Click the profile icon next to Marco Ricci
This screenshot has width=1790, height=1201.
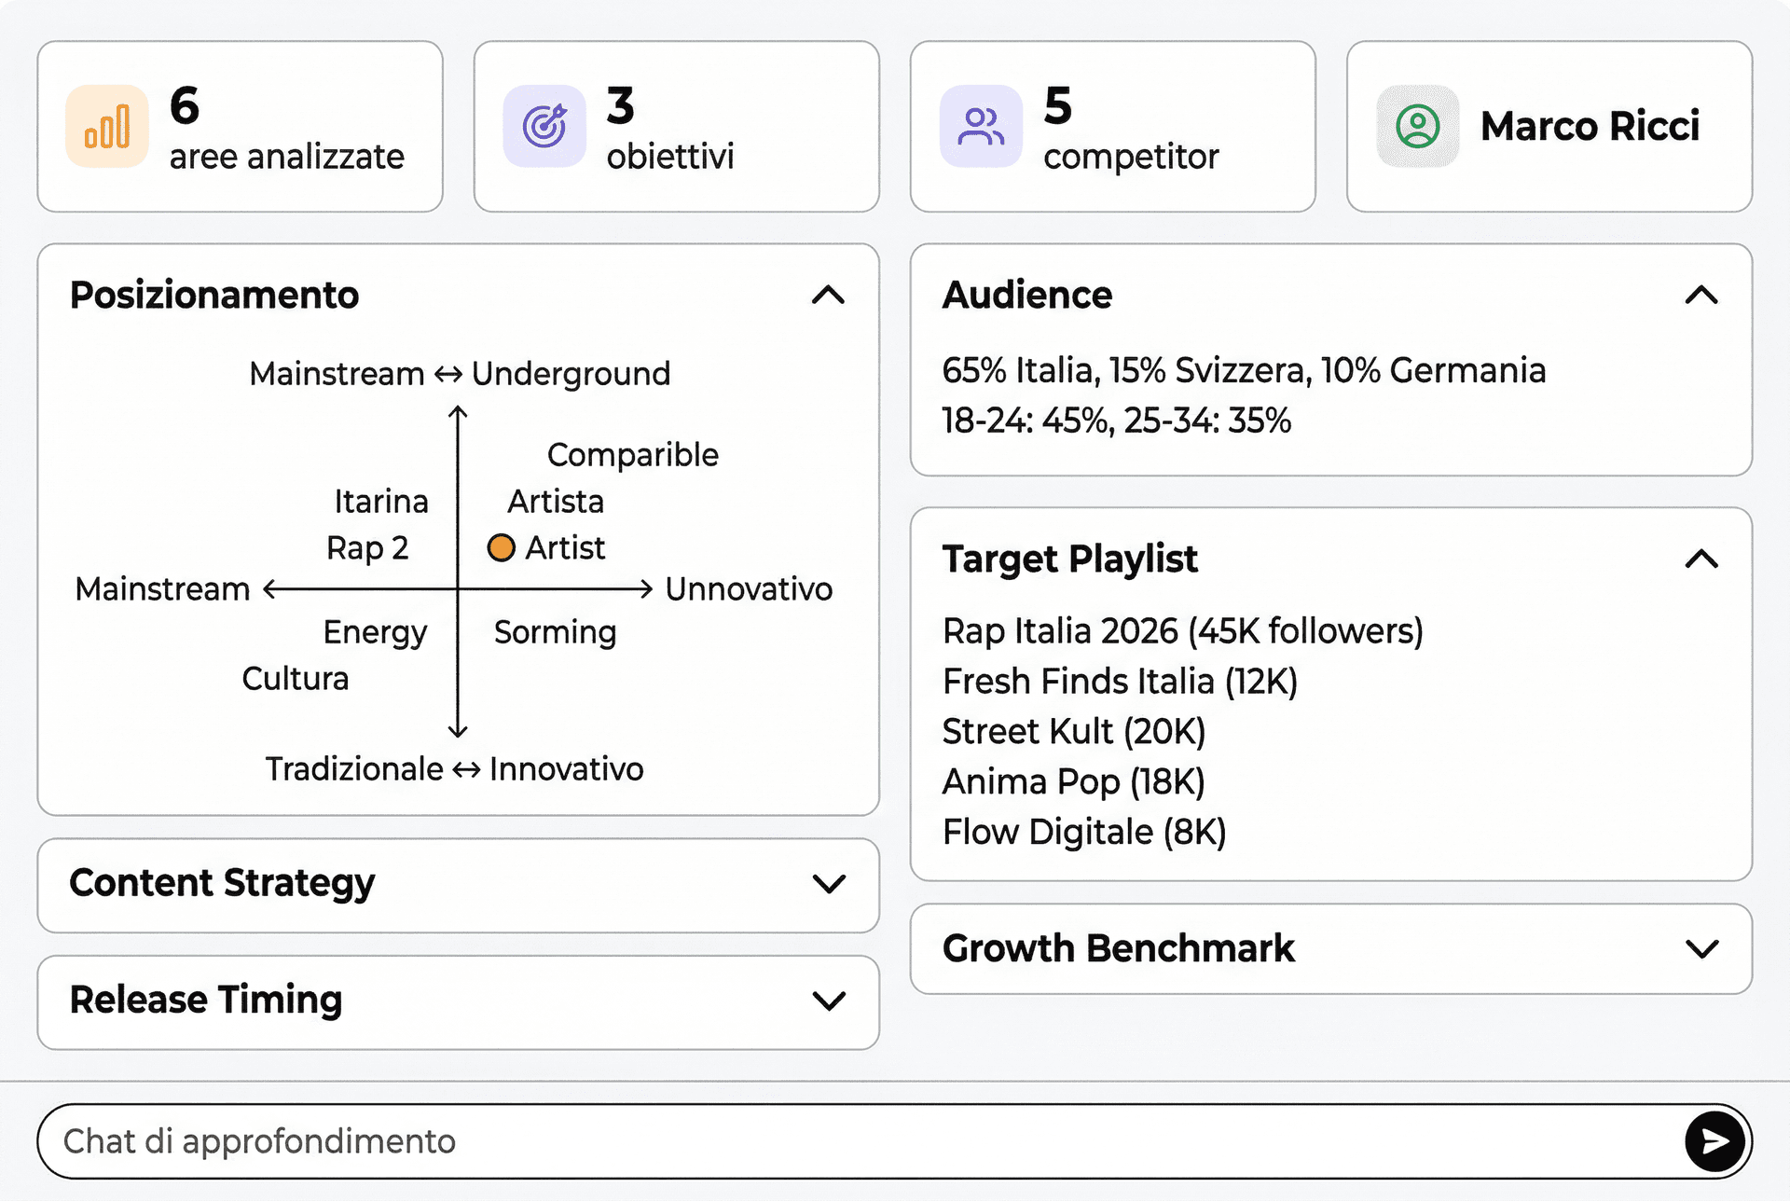[1417, 126]
